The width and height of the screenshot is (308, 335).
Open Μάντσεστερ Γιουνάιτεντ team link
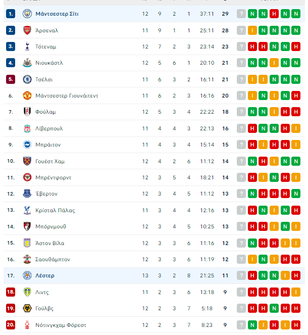click(67, 95)
